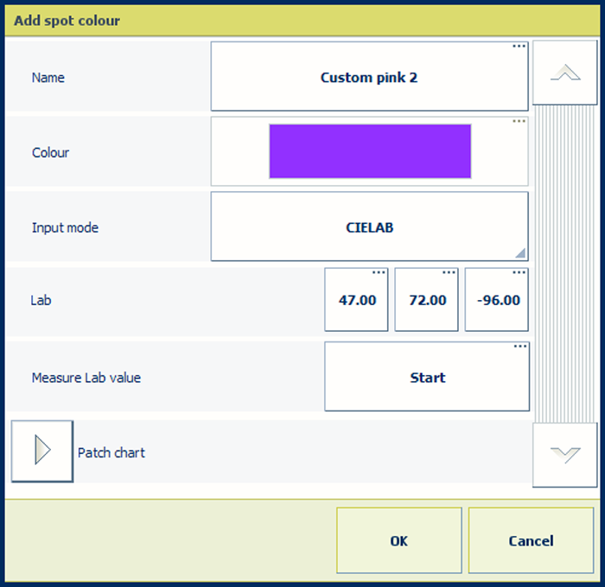Start measuring the Lab value

coord(427,378)
